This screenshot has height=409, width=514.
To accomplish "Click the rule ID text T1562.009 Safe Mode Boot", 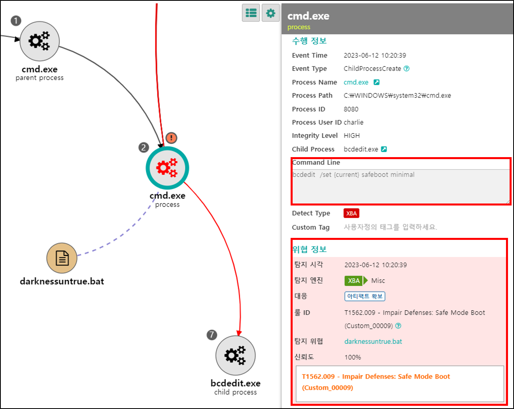I will tap(415, 319).
